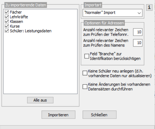This screenshot has height=129, width=155.
Task: Enable Keine Schüler neu anlegen checkbox
Action: (x=85, y=73)
